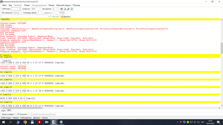
Task: Click the fourth toolbar page icon
Action: pos(71,9)
